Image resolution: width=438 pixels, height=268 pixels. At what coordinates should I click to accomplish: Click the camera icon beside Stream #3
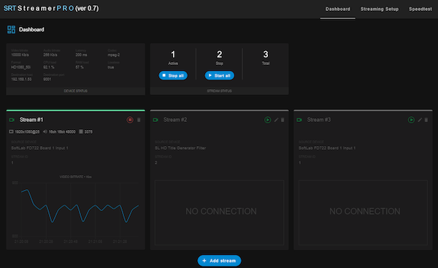point(299,120)
